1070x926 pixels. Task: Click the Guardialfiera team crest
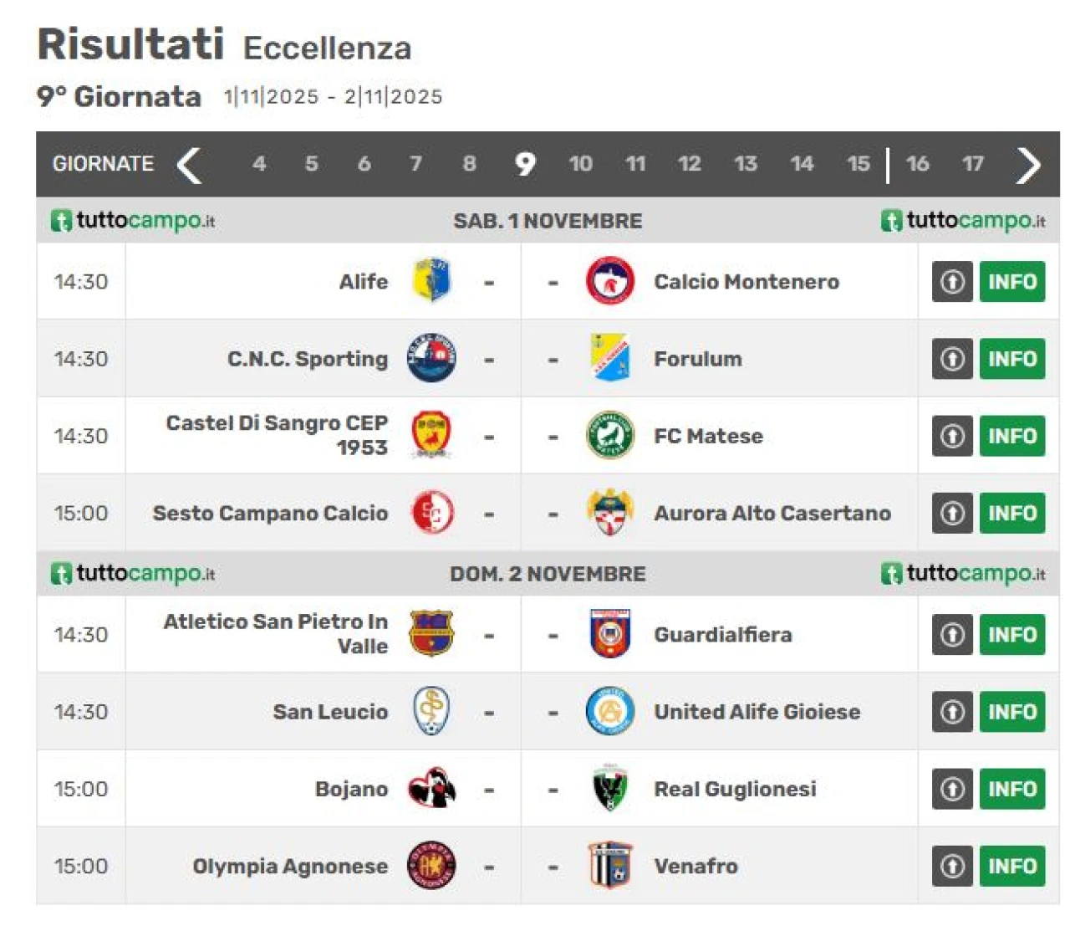click(609, 634)
